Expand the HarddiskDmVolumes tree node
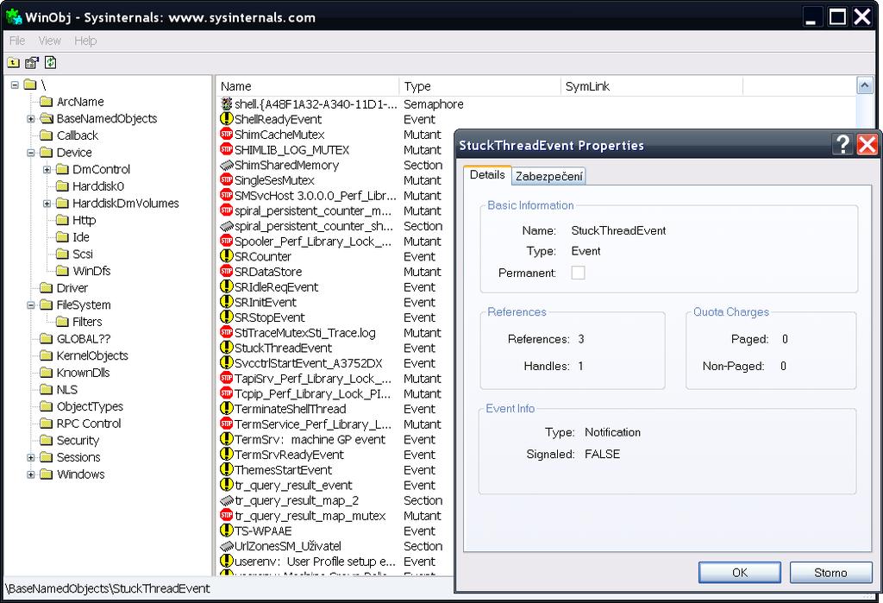This screenshot has height=603, width=883. pyautogui.click(x=47, y=204)
